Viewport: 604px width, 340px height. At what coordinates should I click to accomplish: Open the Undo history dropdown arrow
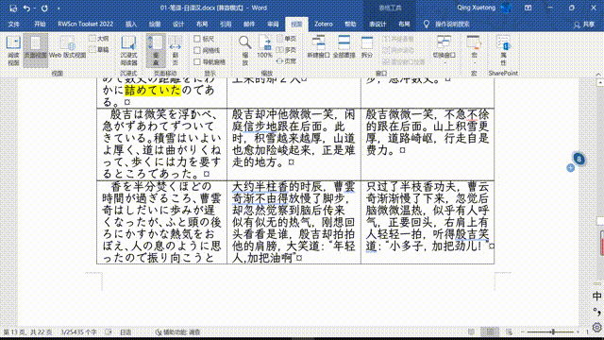34,8
